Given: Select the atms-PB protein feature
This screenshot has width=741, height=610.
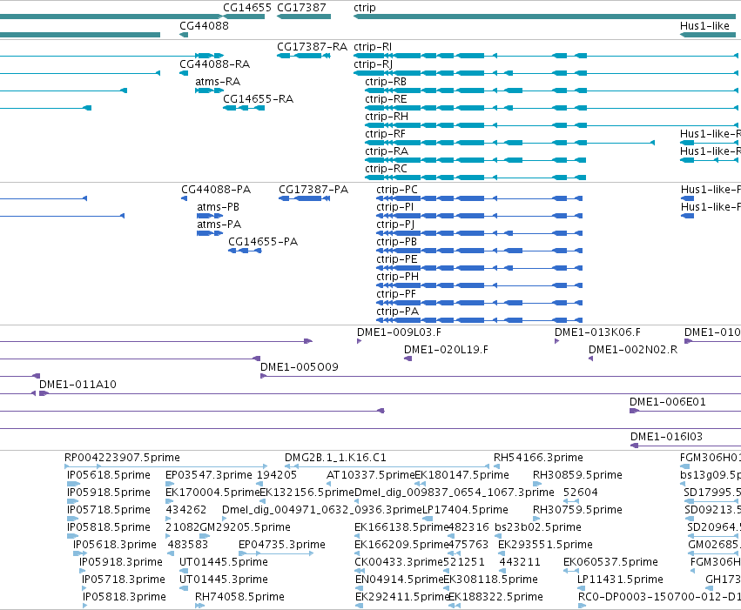Looking at the screenshot, I should [x=210, y=216].
